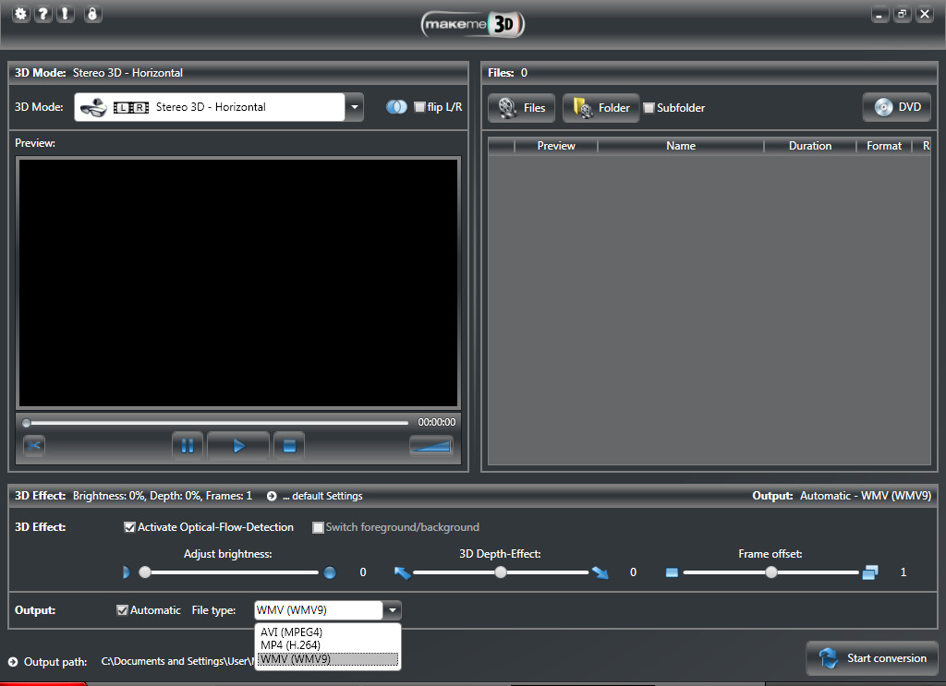Expand the 3D Mode dropdown
Viewport: 946px width, 686px height.
point(354,107)
